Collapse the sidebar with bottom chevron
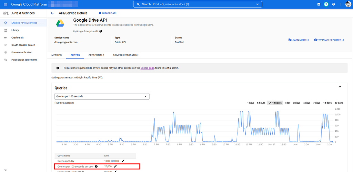 click(6, 170)
